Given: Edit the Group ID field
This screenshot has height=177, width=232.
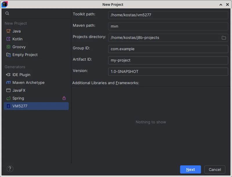Looking at the screenshot, I should 168,49.
